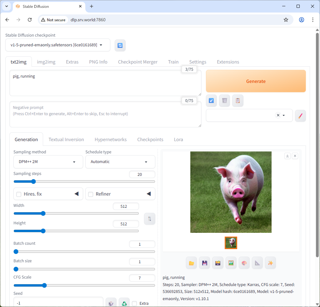Open the Stable Diffusion checkpoint dropdown
Viewport: 320px width, 307px height.
(58, 45)
